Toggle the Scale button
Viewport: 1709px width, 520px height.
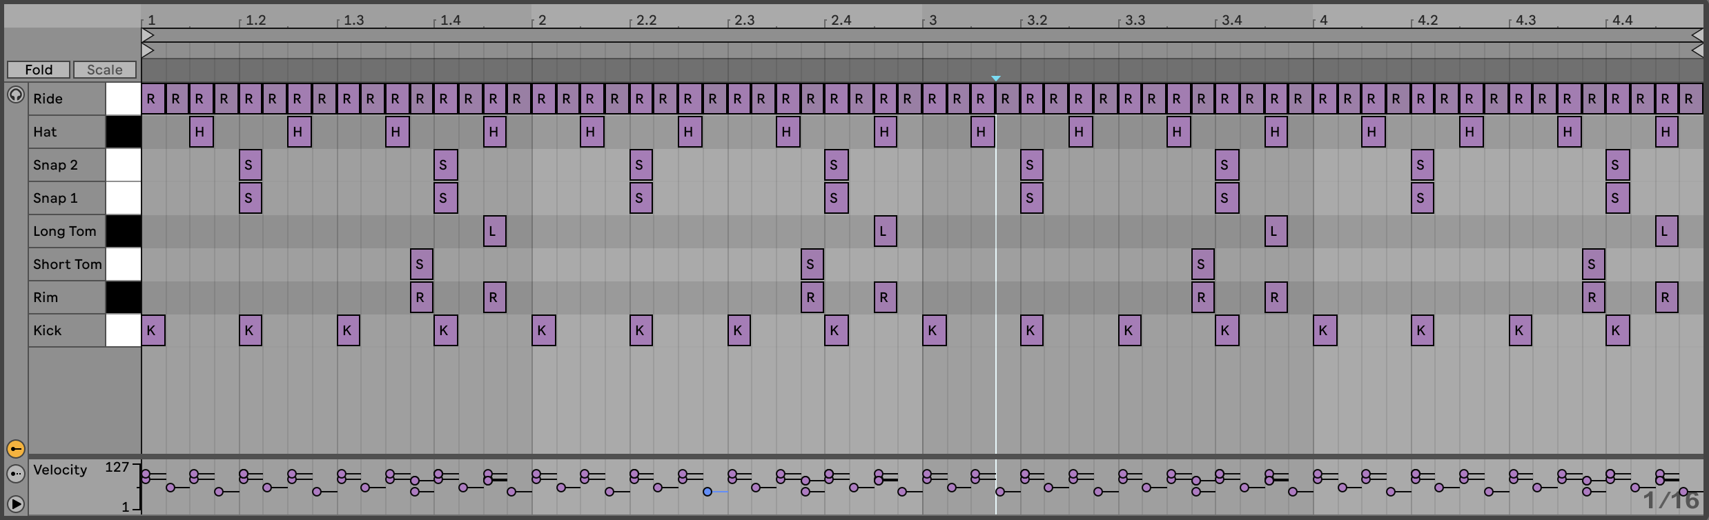tap(105, 70)
